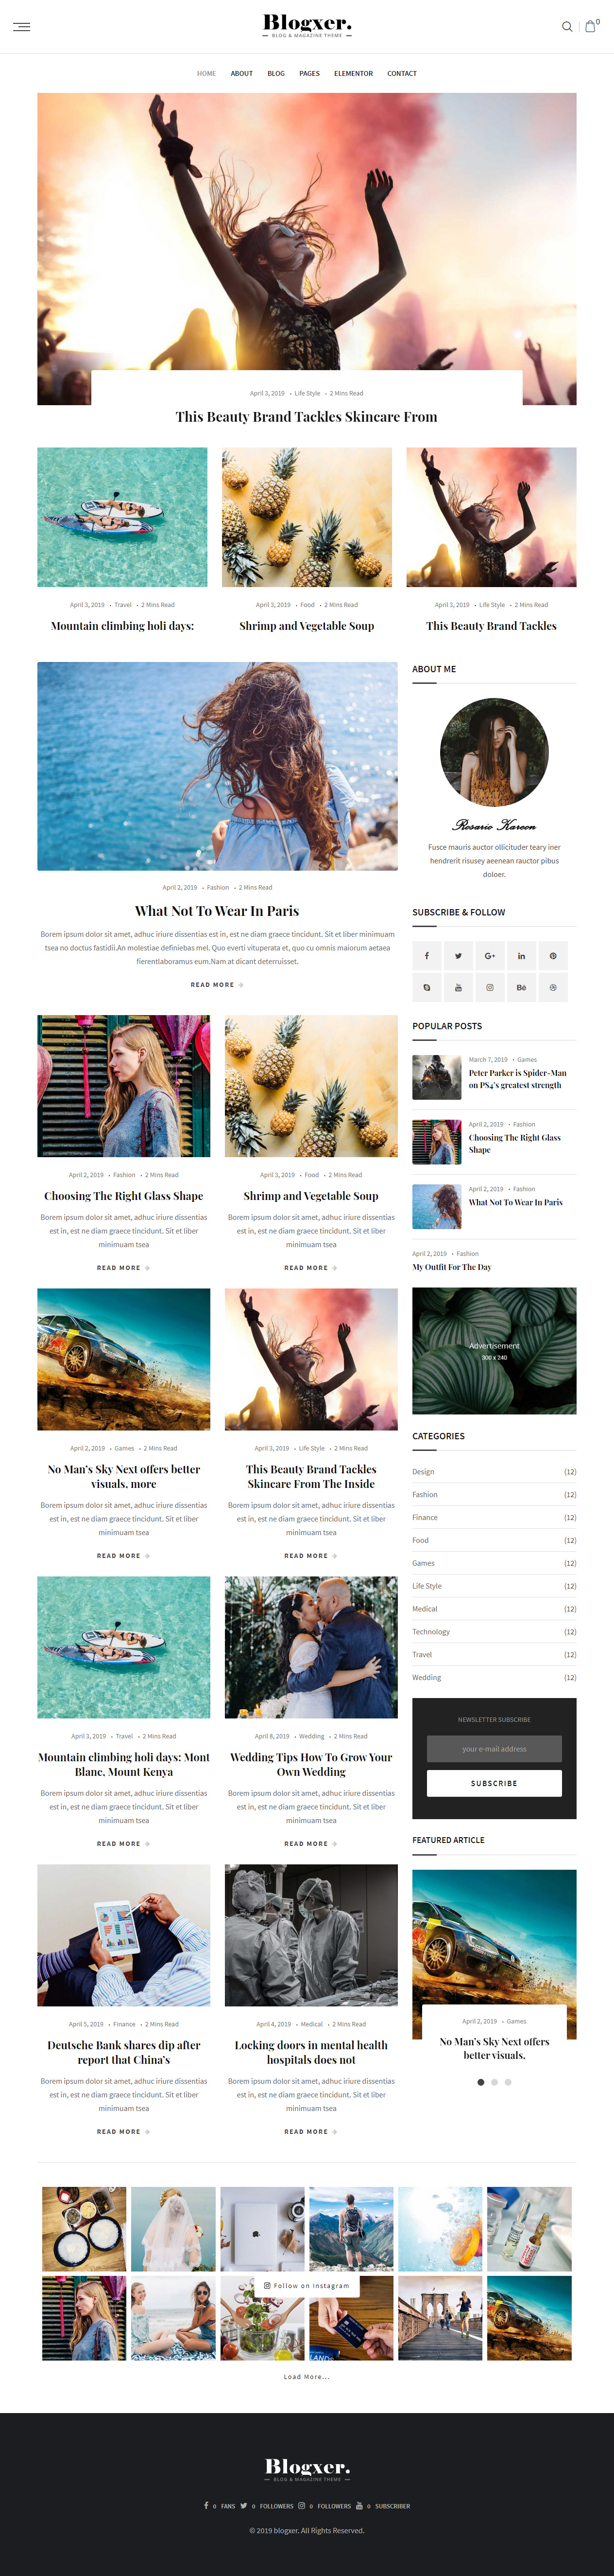
Task: Click the Facebook icon under Subscribe & Follow
Action: pos(426,955)
